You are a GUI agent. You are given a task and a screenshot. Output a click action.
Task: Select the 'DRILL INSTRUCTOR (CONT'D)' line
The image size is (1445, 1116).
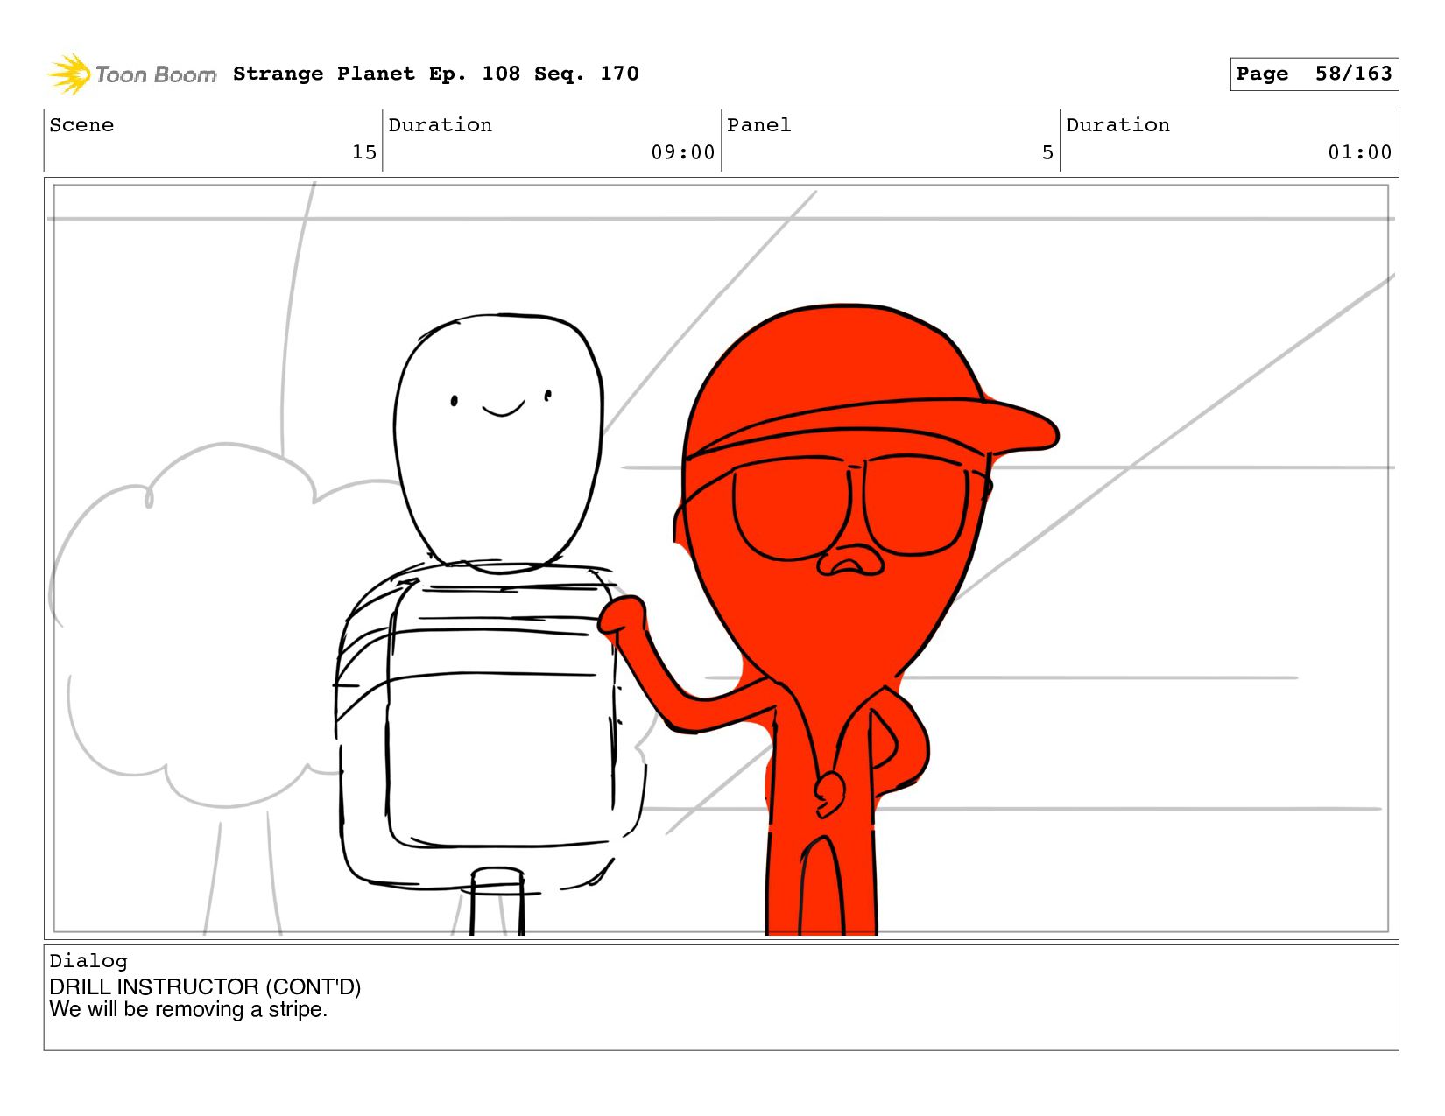(205, 986)
